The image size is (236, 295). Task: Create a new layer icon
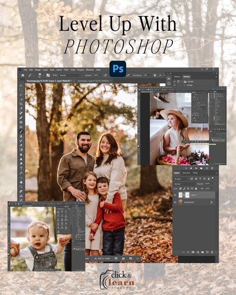point(207,252)
